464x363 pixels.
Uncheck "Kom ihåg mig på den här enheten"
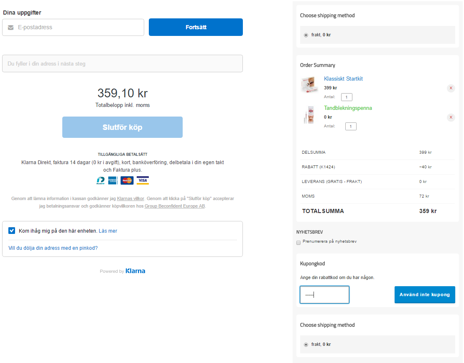tap(12, 231)
